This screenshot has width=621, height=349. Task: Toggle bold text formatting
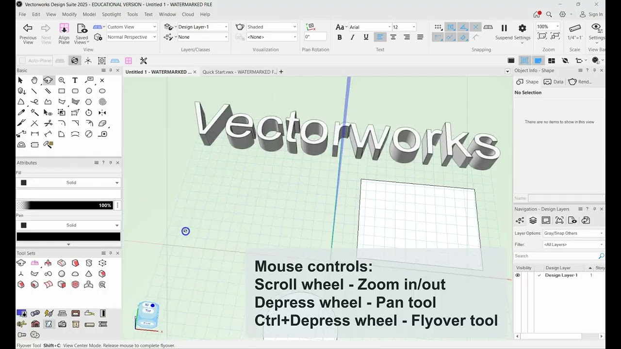(x=340, y=37)
